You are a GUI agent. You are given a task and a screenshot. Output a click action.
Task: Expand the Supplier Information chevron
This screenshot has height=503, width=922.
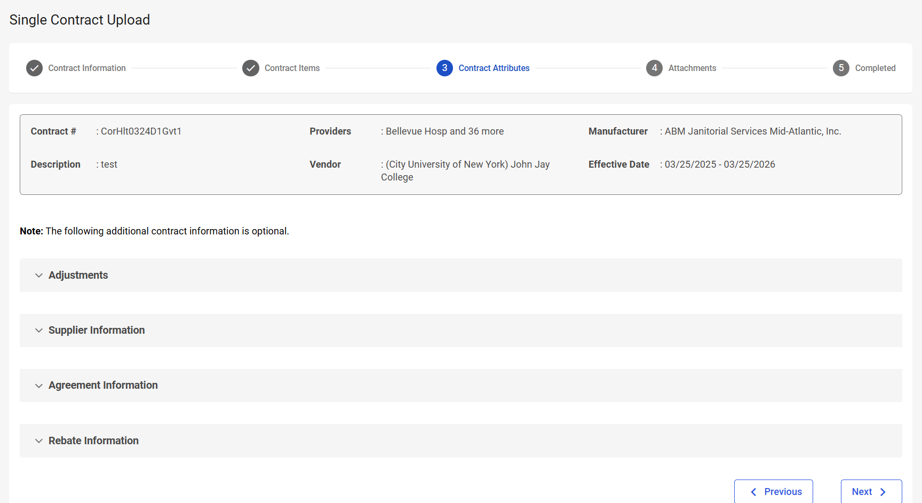point(39,331)
